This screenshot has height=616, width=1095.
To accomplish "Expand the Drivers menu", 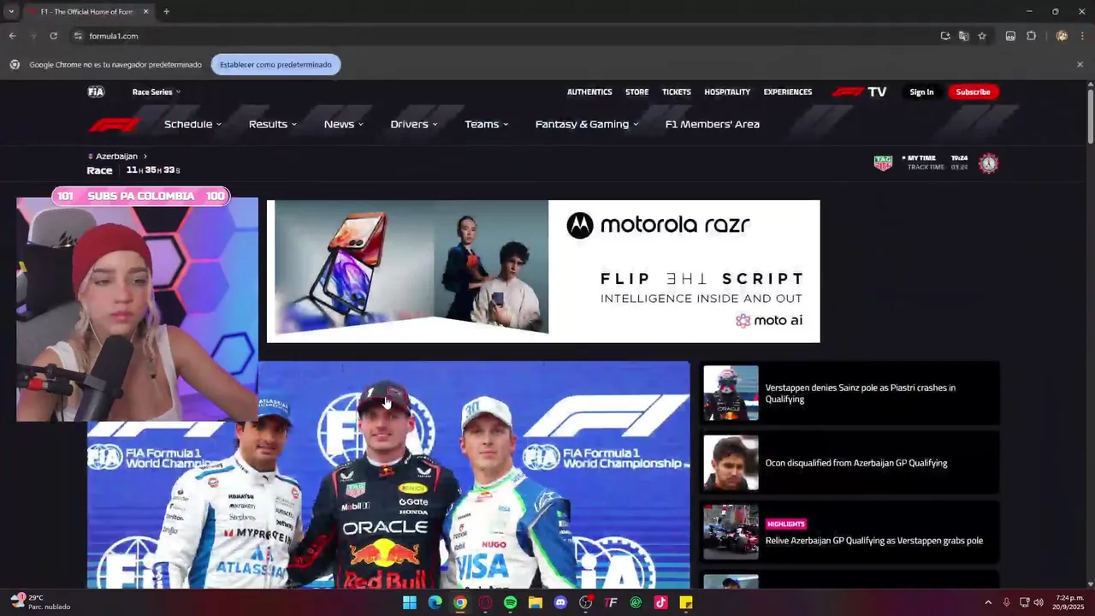I will pos(414,124).
